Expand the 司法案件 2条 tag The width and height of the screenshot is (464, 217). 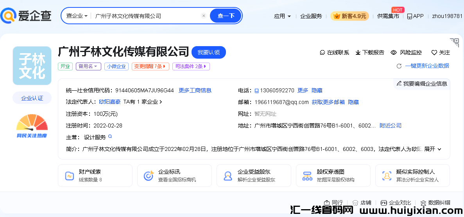pos(191,66)
